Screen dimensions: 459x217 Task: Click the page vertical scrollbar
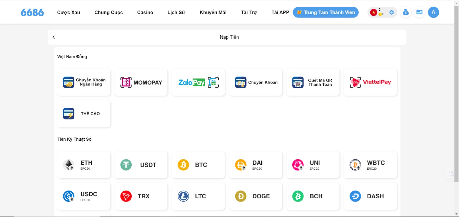(456, 94)
